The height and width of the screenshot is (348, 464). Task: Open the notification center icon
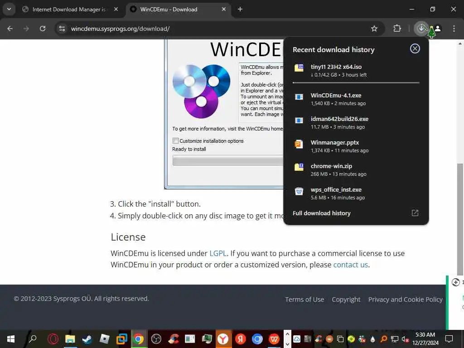coord(449,339)
